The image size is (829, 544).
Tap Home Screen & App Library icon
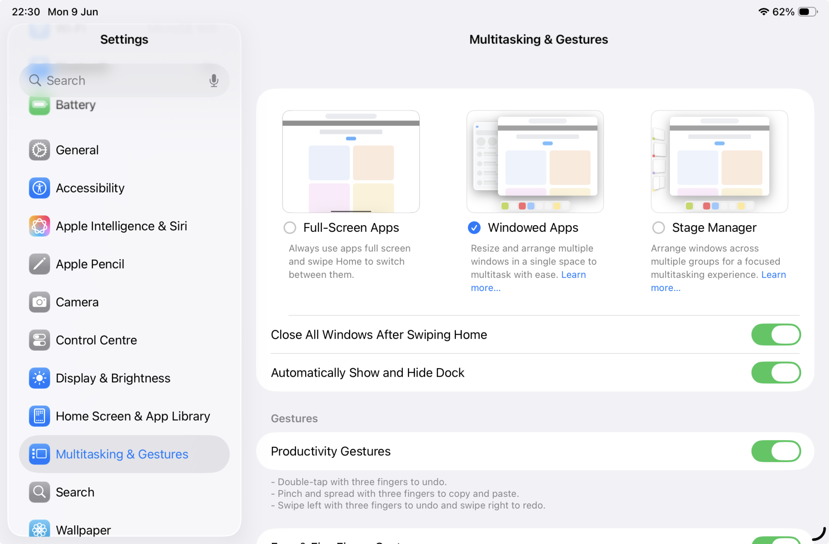tap(39, 416)
